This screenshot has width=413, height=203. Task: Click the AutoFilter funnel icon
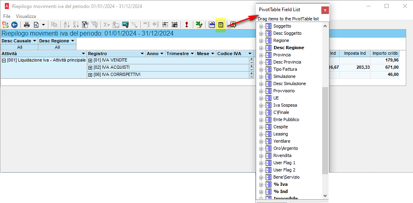(x=85, y=25)
